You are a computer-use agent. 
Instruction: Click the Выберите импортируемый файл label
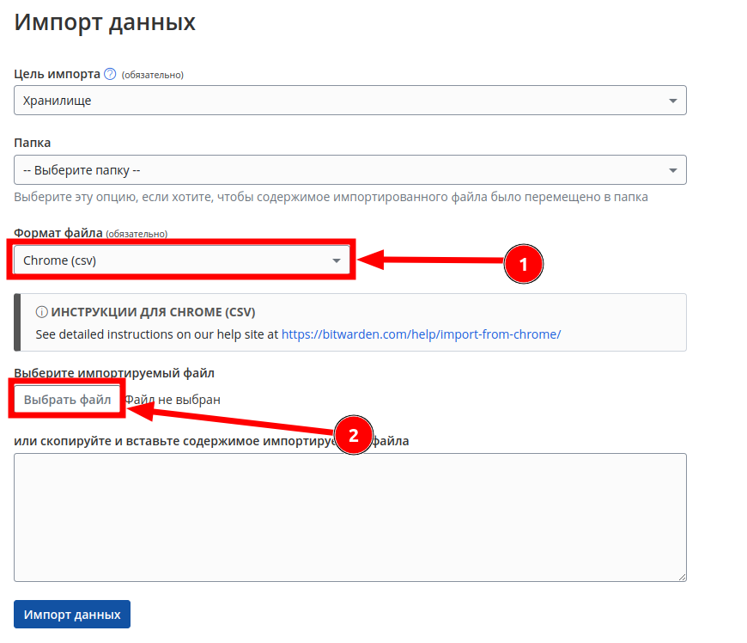pyautogui.click(x=114, y=373)
